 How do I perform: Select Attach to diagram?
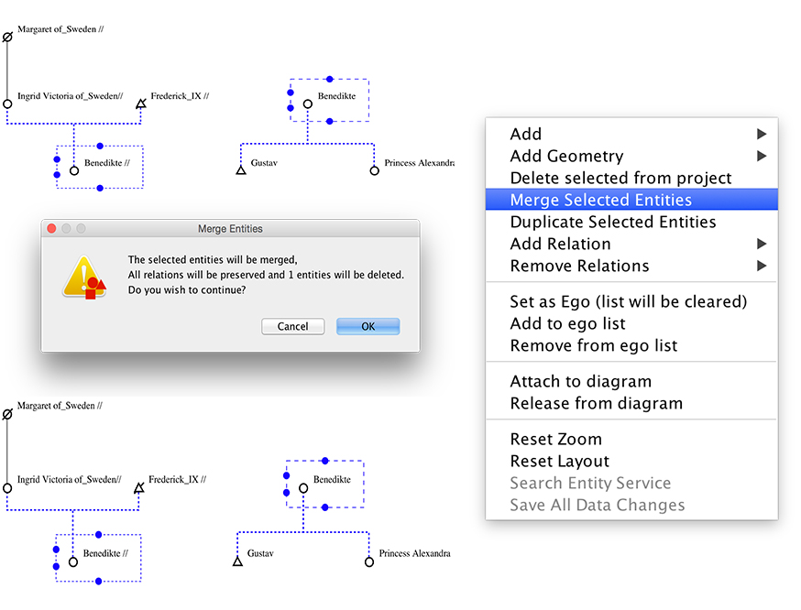coord(631,381)
